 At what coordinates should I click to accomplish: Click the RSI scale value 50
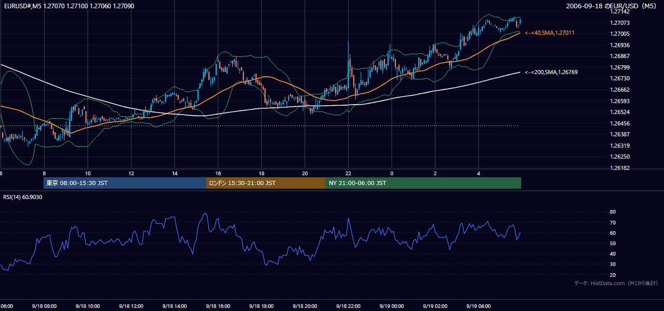(613, 244)
